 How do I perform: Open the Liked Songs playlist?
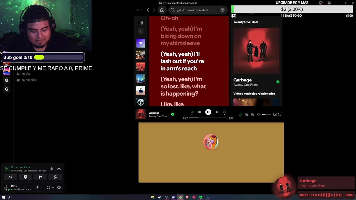(x=141, y=43)
